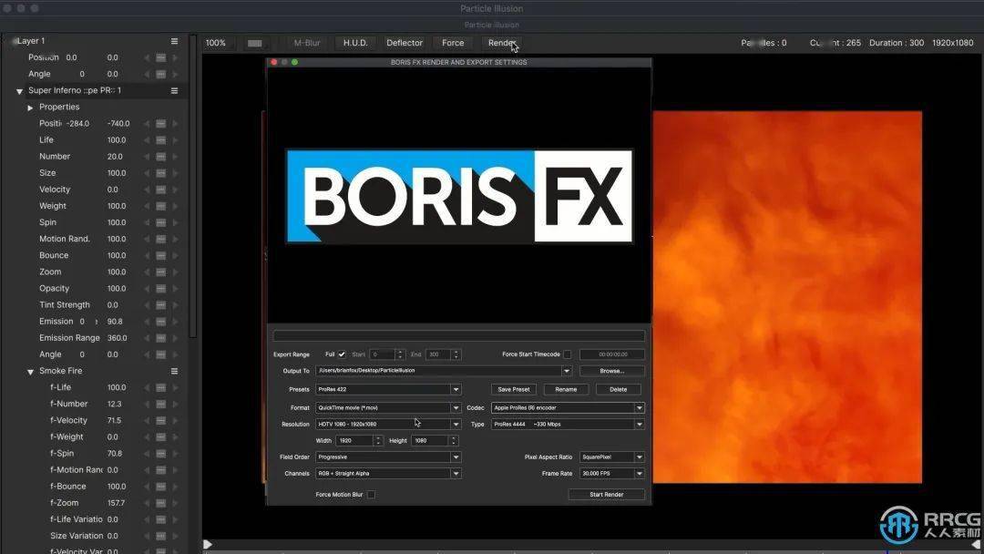Click the keyframe icon beside Emission Range

160,337
